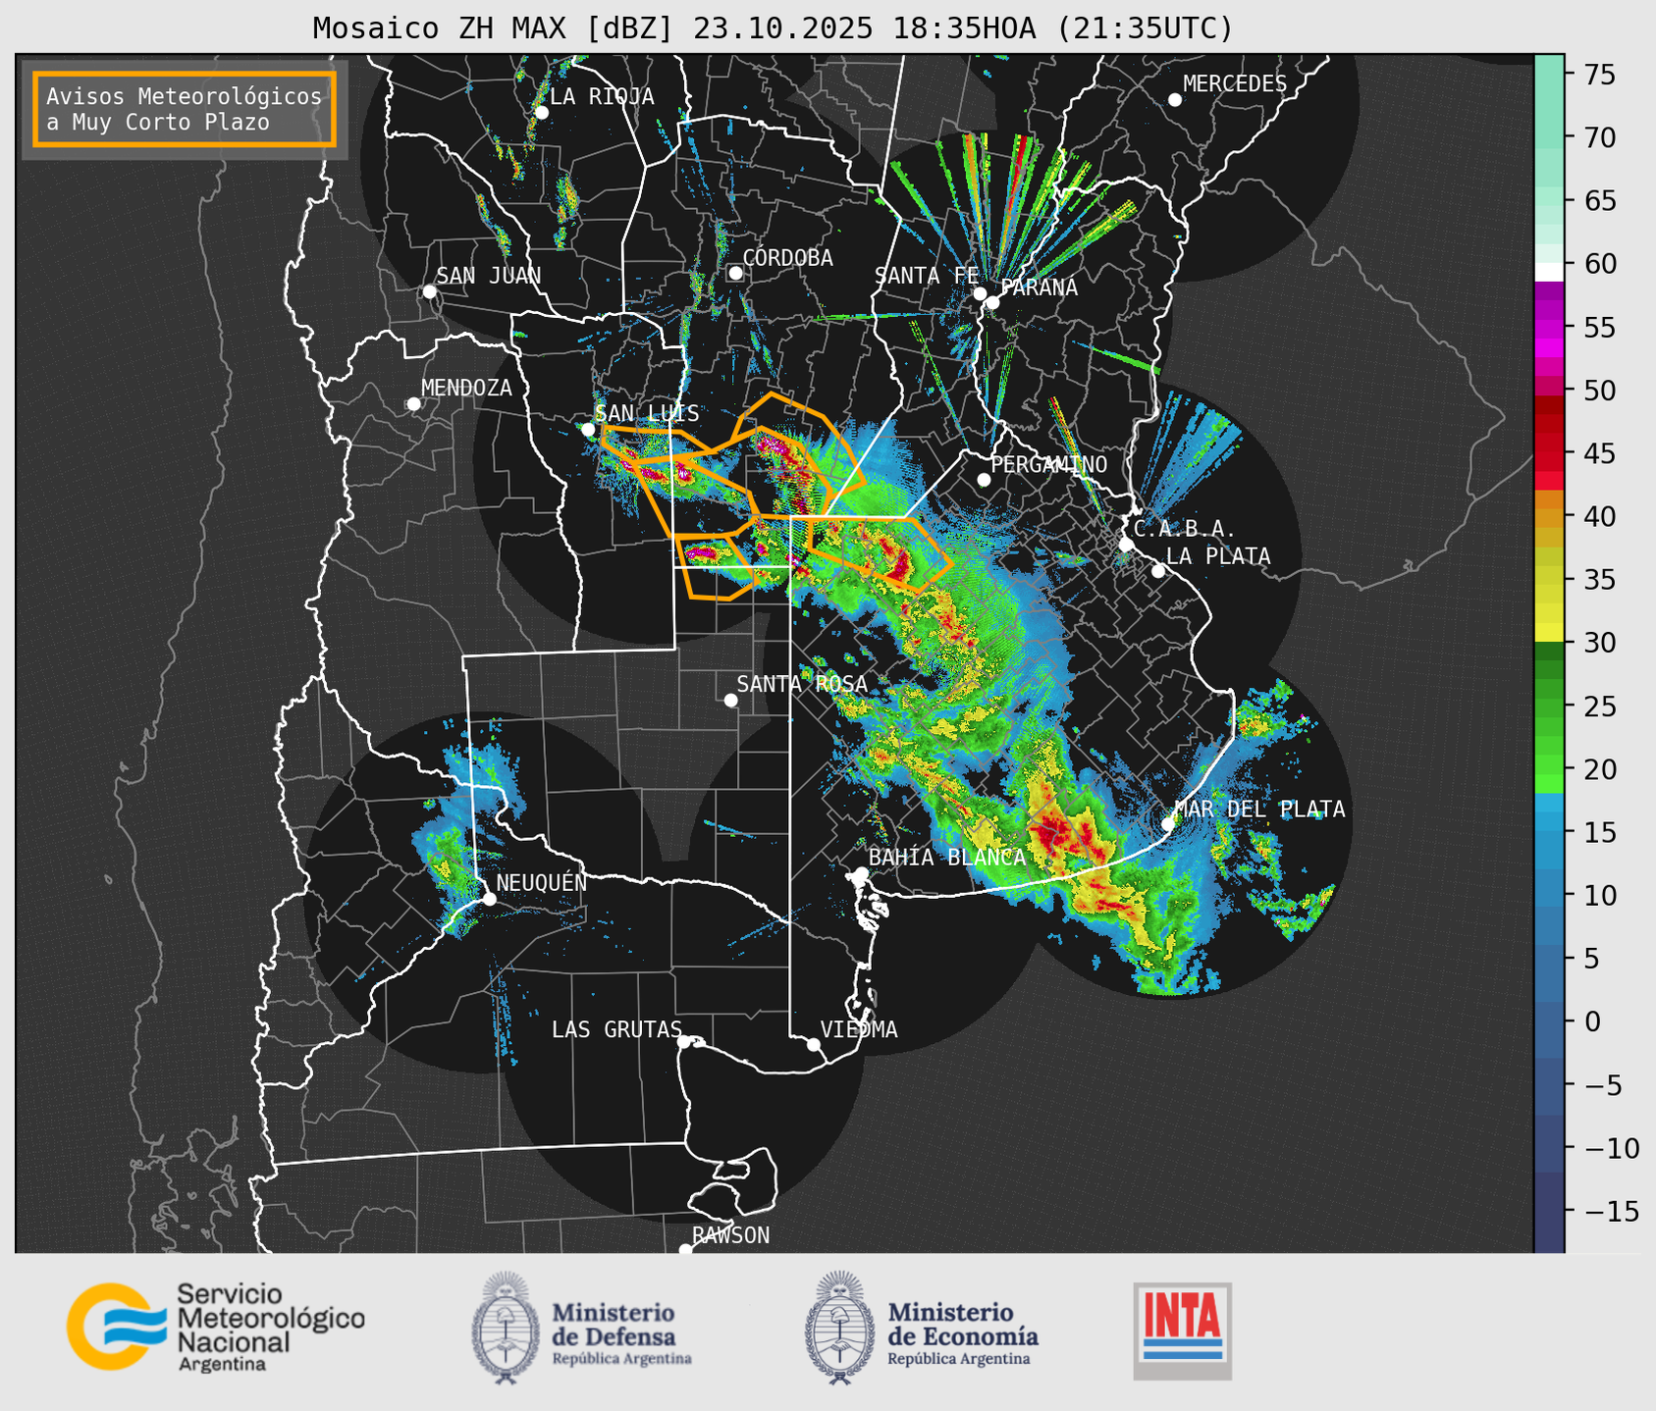This screenshot has height=1411, width=1656.
Task: Click the Servicio Meteorológico Nacional logo
Action: click(x=215, y=1327)
